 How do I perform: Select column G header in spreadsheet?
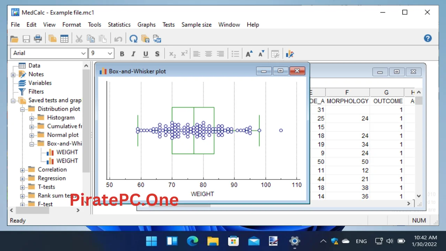387,92
